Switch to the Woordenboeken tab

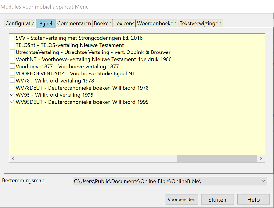point(157,23)
